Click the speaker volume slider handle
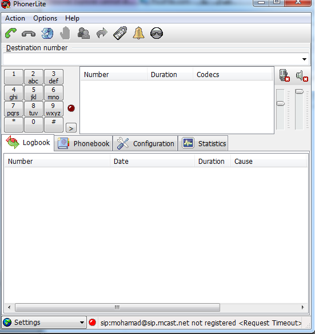Viewport: 315px width, 334px height. (299, 91)
